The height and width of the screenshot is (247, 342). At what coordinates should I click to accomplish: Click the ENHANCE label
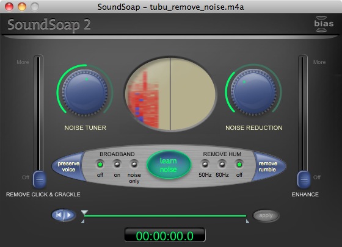(305, 195)
